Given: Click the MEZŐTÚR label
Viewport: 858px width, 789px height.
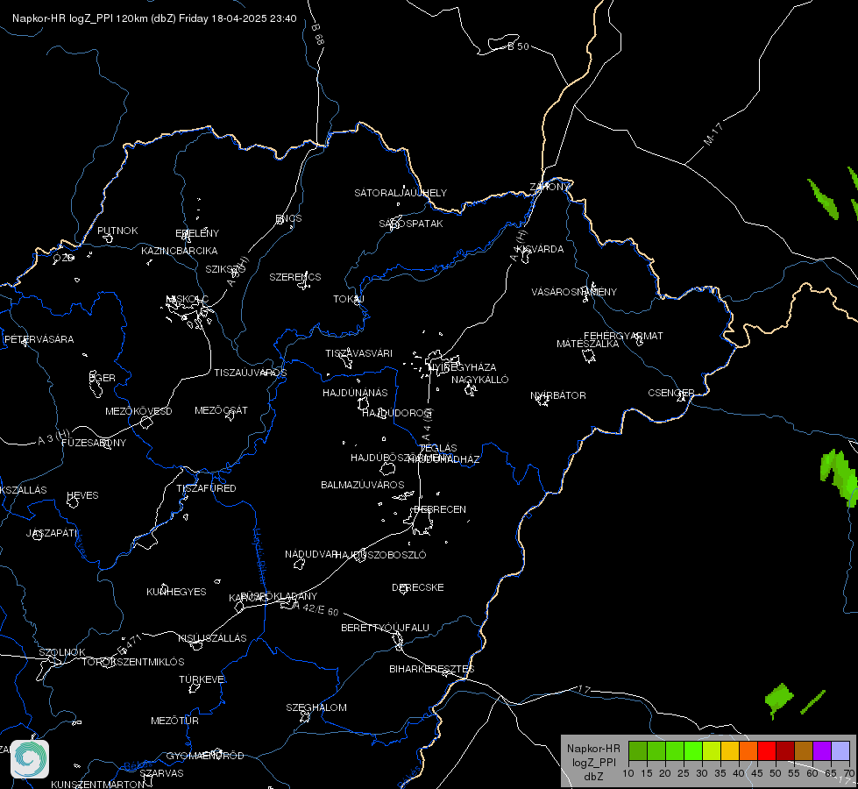Looking at the screenshot, I should point(174,721).
